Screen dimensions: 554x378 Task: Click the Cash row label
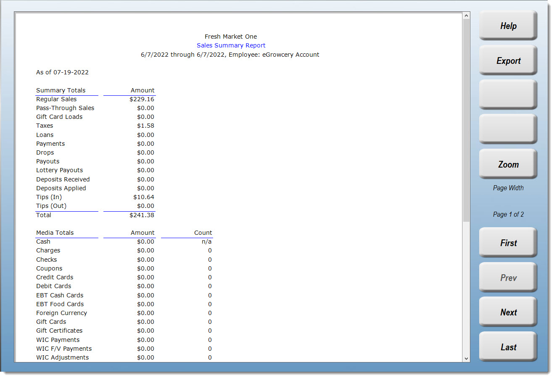point(43,241)
